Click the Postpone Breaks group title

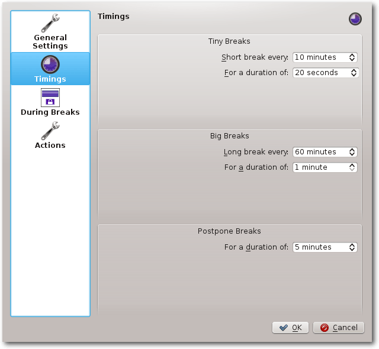[229, 231]
